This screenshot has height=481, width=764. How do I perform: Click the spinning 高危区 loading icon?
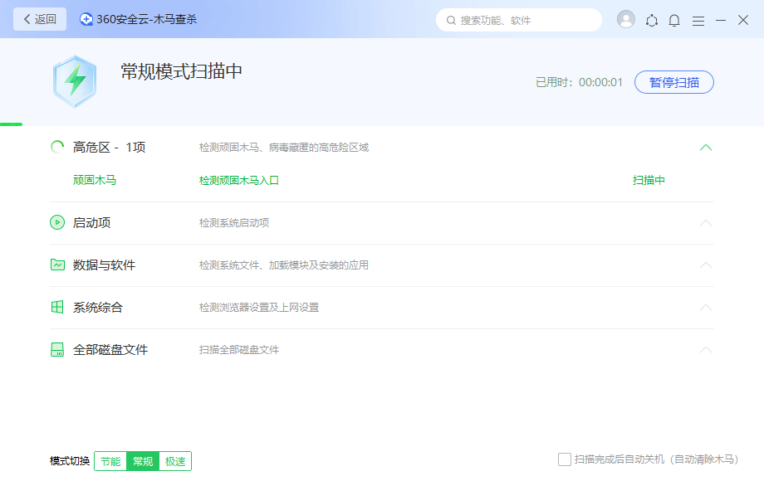pos(57,147)
